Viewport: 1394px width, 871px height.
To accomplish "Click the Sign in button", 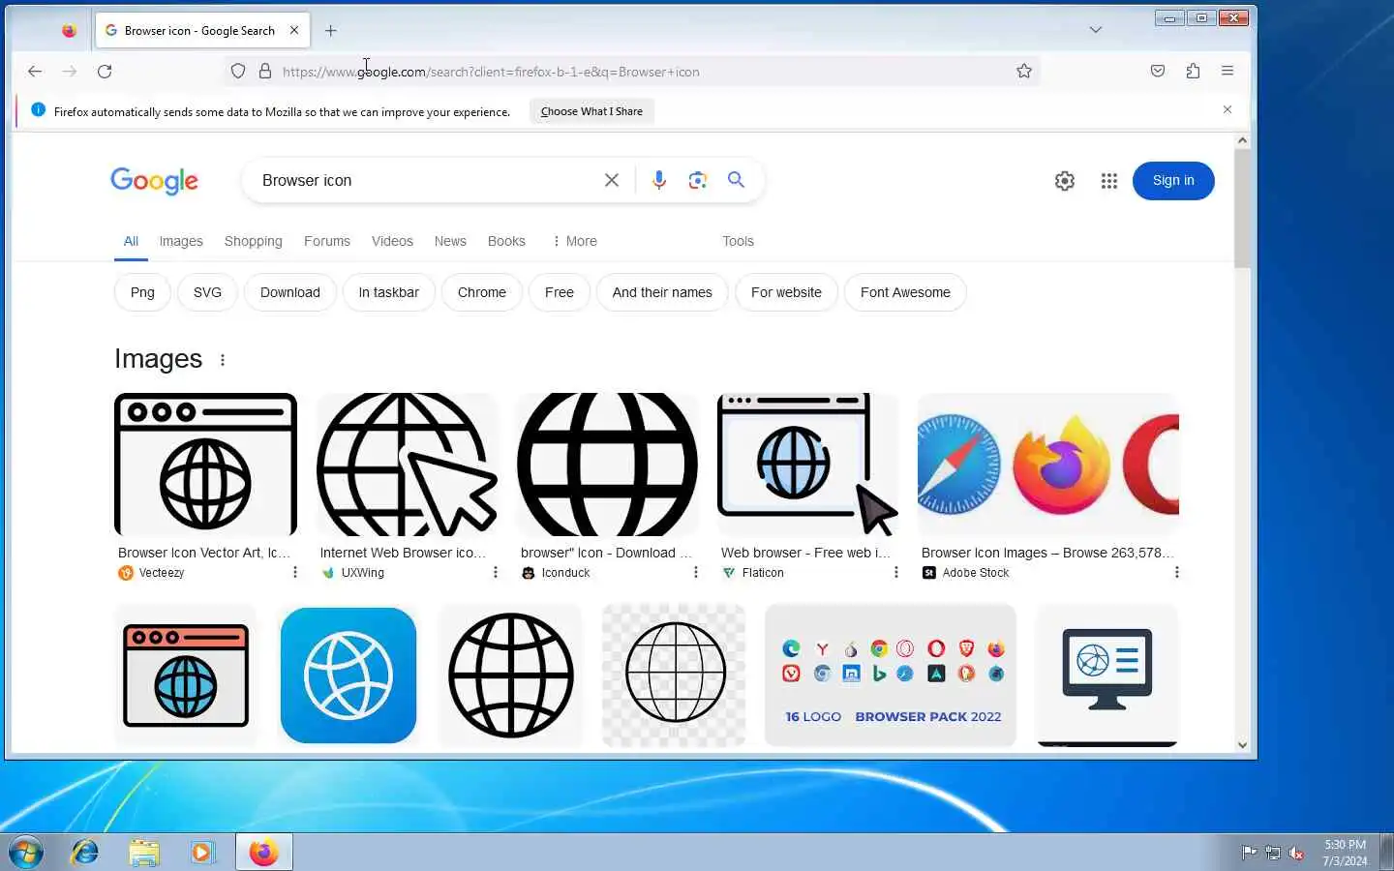I will (1173, 181).
